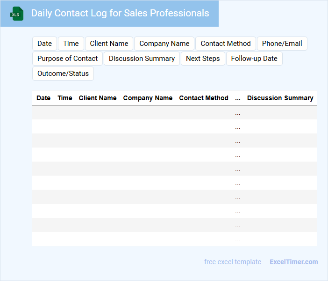Click the Daily Contact Log title text
Screen dimensions: 328x281
(x=120, y=13)
